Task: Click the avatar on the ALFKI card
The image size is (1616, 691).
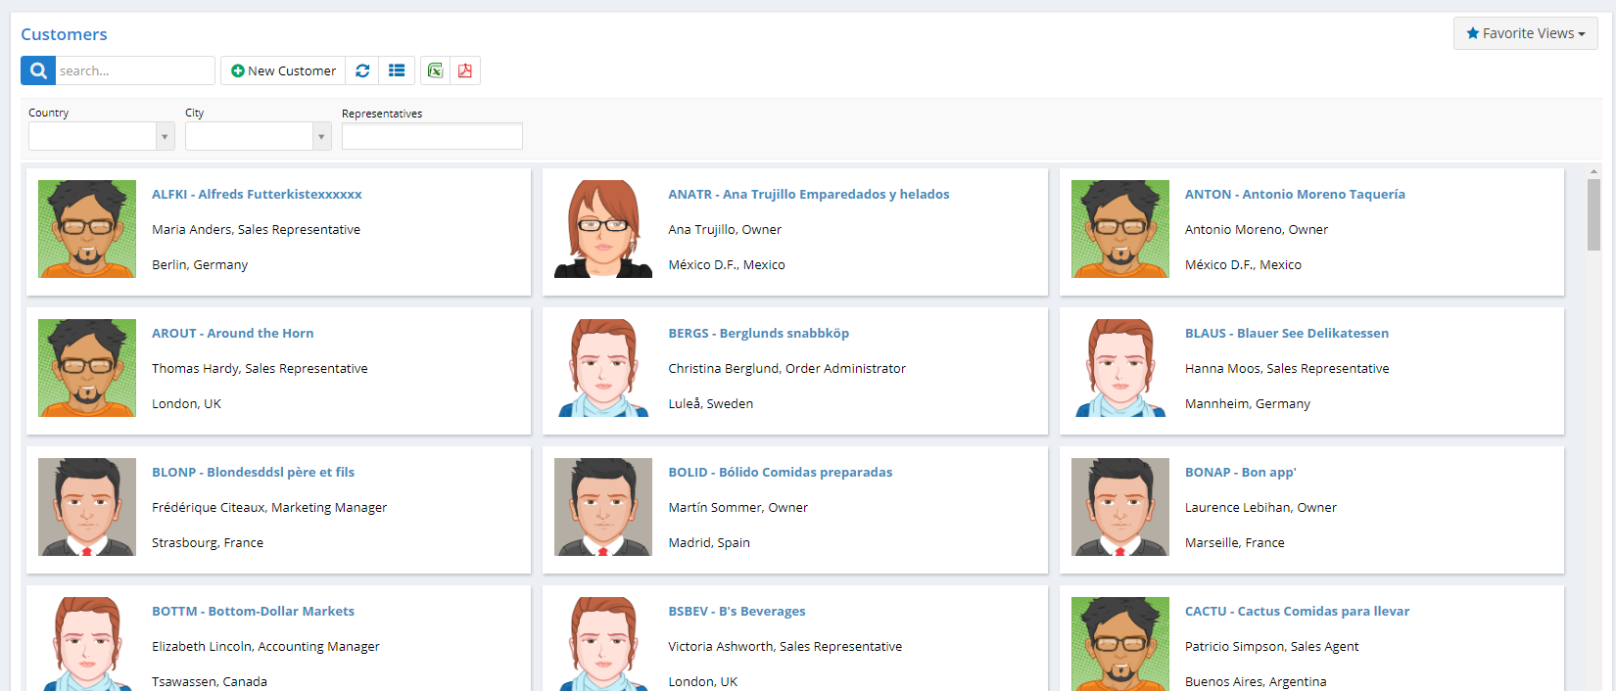Action: 87,229
